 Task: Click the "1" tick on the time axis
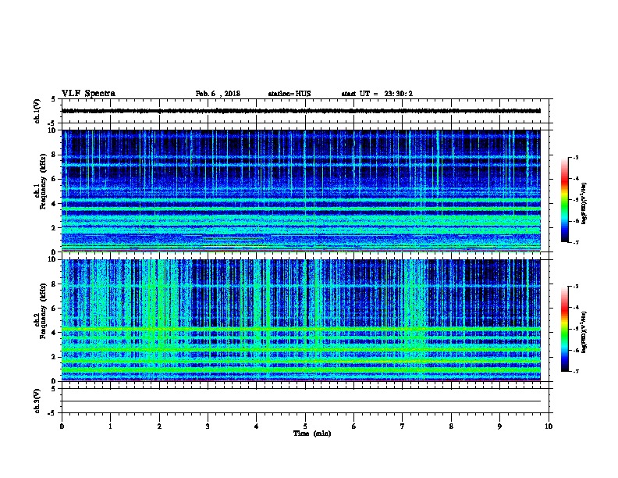click(x=110, y=426)
